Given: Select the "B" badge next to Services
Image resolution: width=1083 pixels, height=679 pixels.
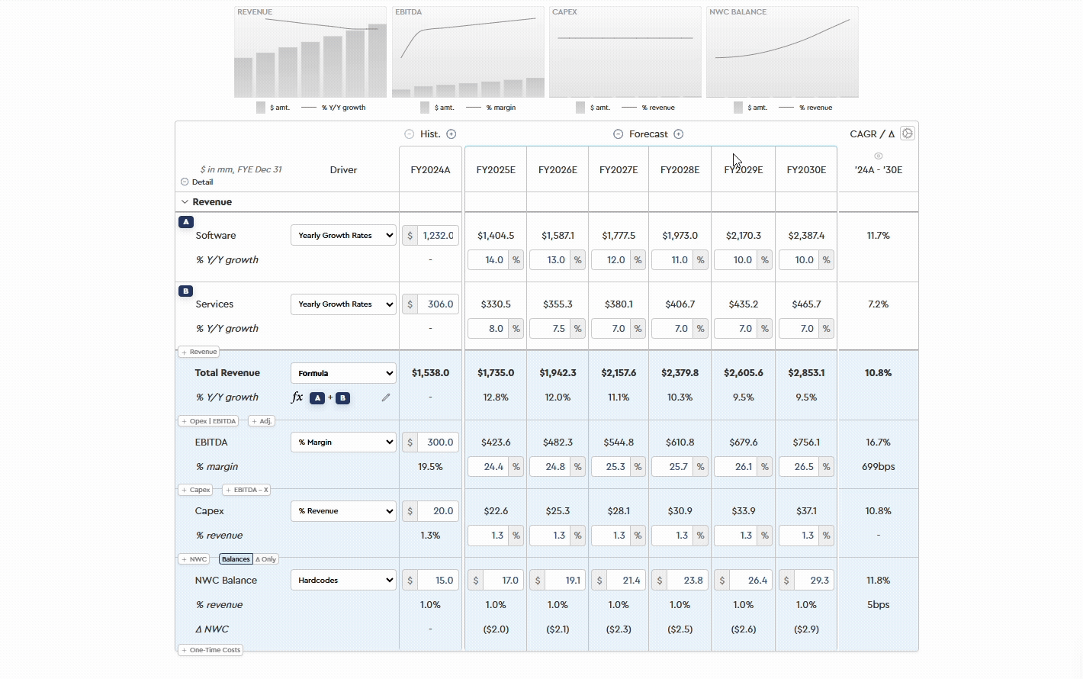Looking at the screenshot, I should pyautogui.click(x=185, y=291).
